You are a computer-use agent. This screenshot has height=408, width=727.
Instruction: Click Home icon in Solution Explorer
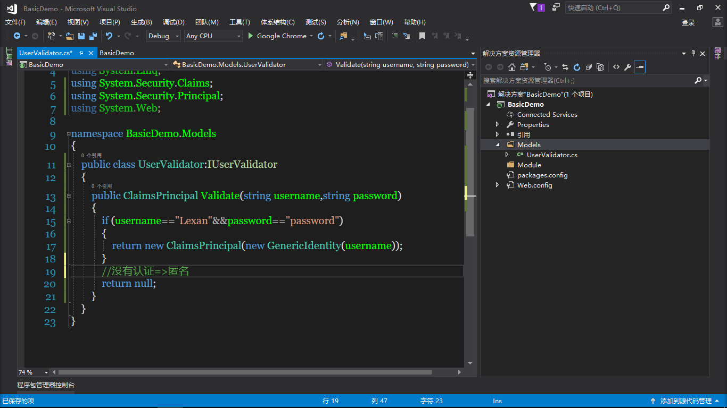[512, 67]
